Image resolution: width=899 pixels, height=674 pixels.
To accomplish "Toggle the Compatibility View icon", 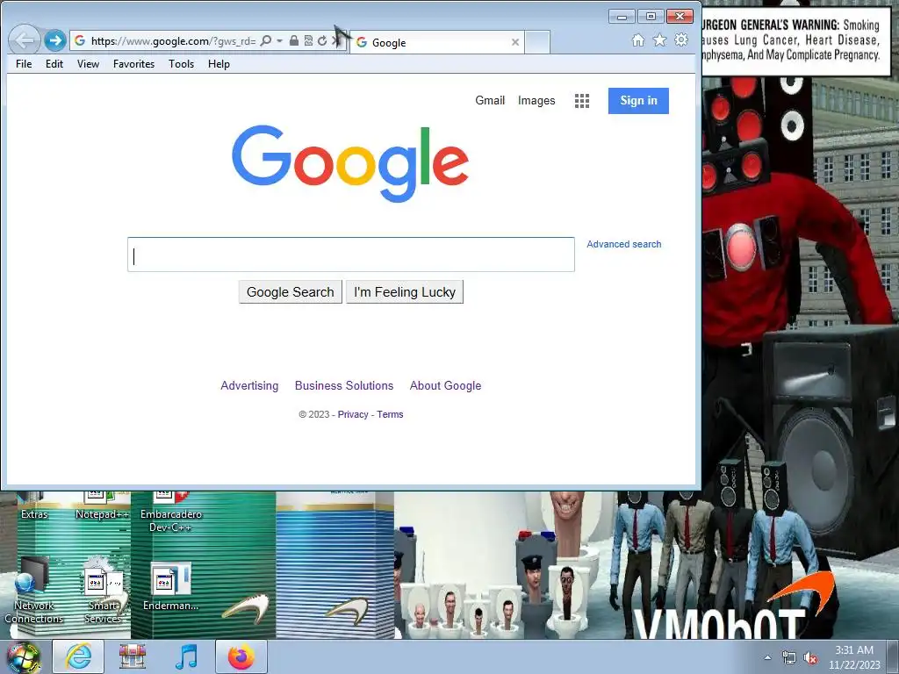I will 308,40.
